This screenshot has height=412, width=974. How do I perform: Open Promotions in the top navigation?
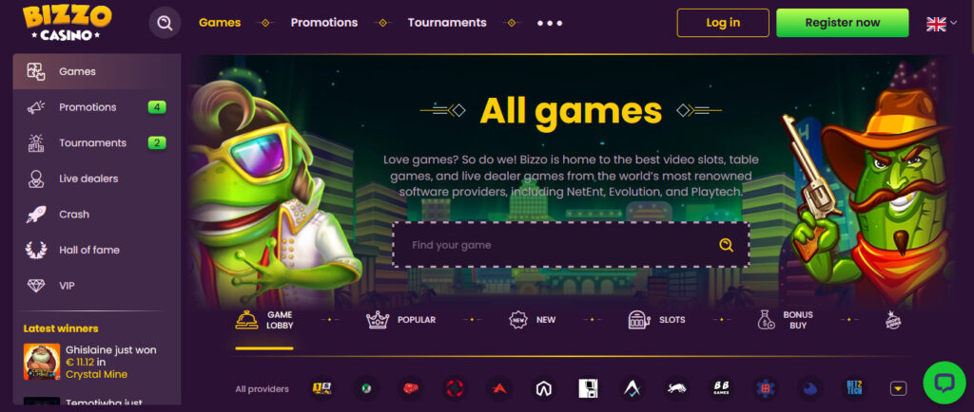324,23
